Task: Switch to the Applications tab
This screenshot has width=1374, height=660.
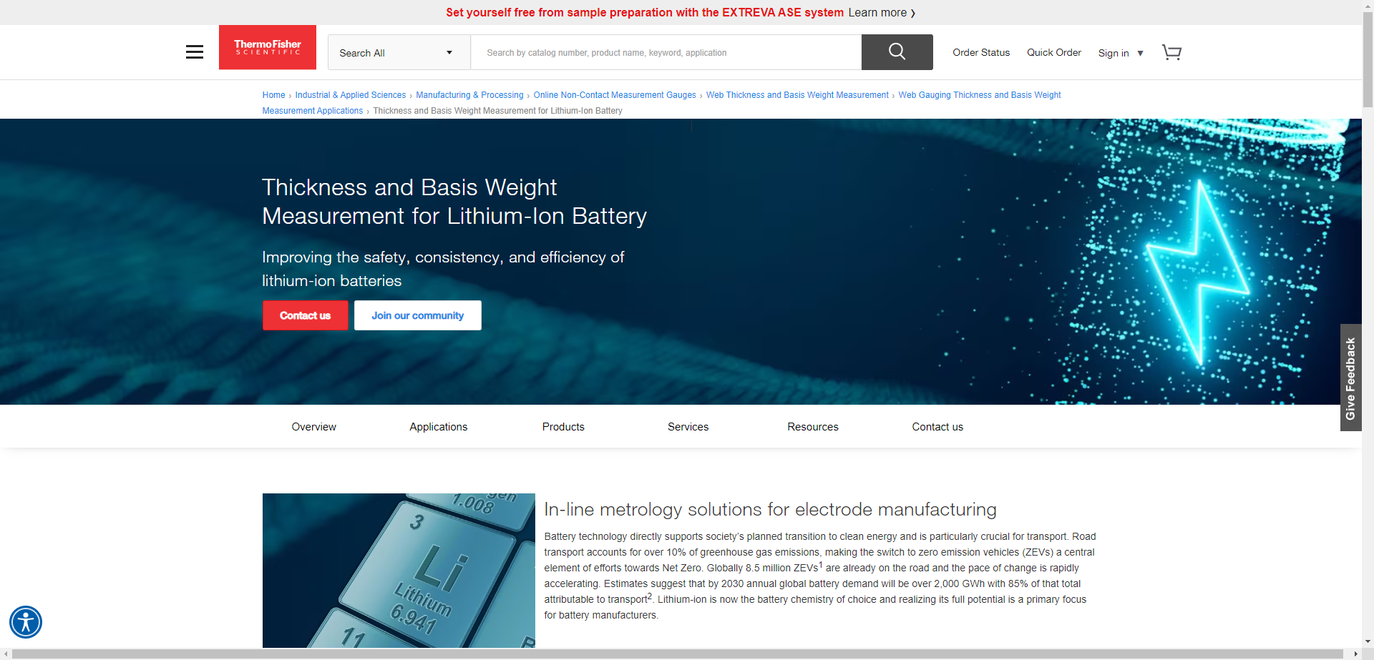Action: [439, 427]
